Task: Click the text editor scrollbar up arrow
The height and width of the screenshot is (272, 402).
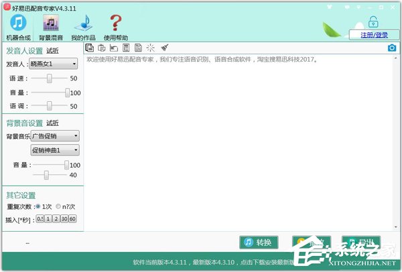Action: [x=396, y=58]
